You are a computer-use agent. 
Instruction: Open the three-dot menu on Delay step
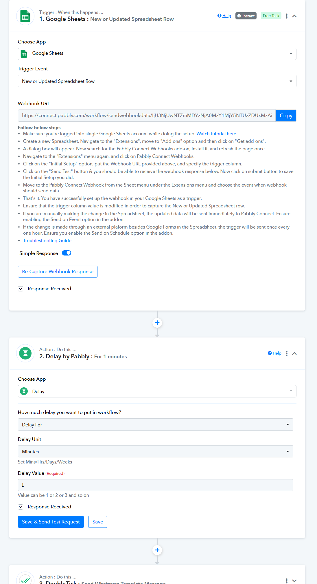(287, 353)
